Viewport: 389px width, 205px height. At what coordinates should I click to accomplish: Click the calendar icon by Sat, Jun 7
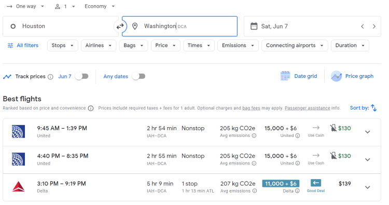[x=254, y=26]
